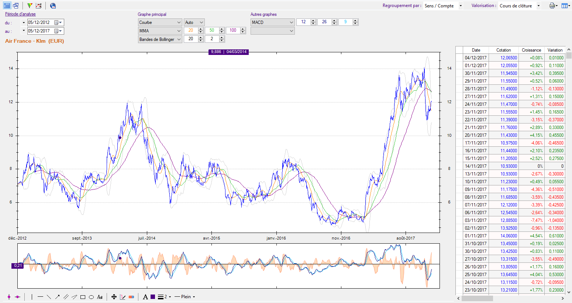Activate the eraser tool
This screenshot has height=303, width=572.
point(131,297)
